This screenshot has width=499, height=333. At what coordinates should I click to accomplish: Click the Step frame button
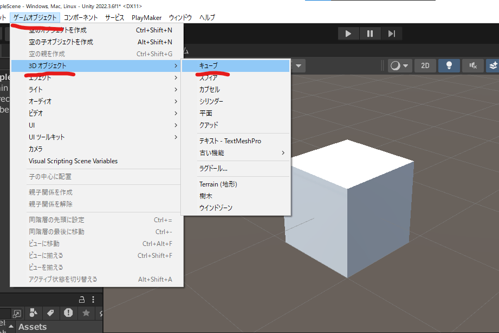(392, 34)
